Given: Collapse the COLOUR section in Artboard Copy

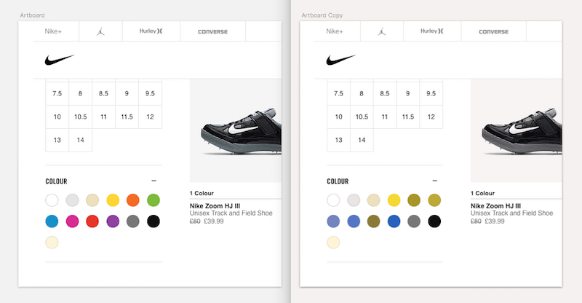Looking at the screenshot, I should point(434,181).
